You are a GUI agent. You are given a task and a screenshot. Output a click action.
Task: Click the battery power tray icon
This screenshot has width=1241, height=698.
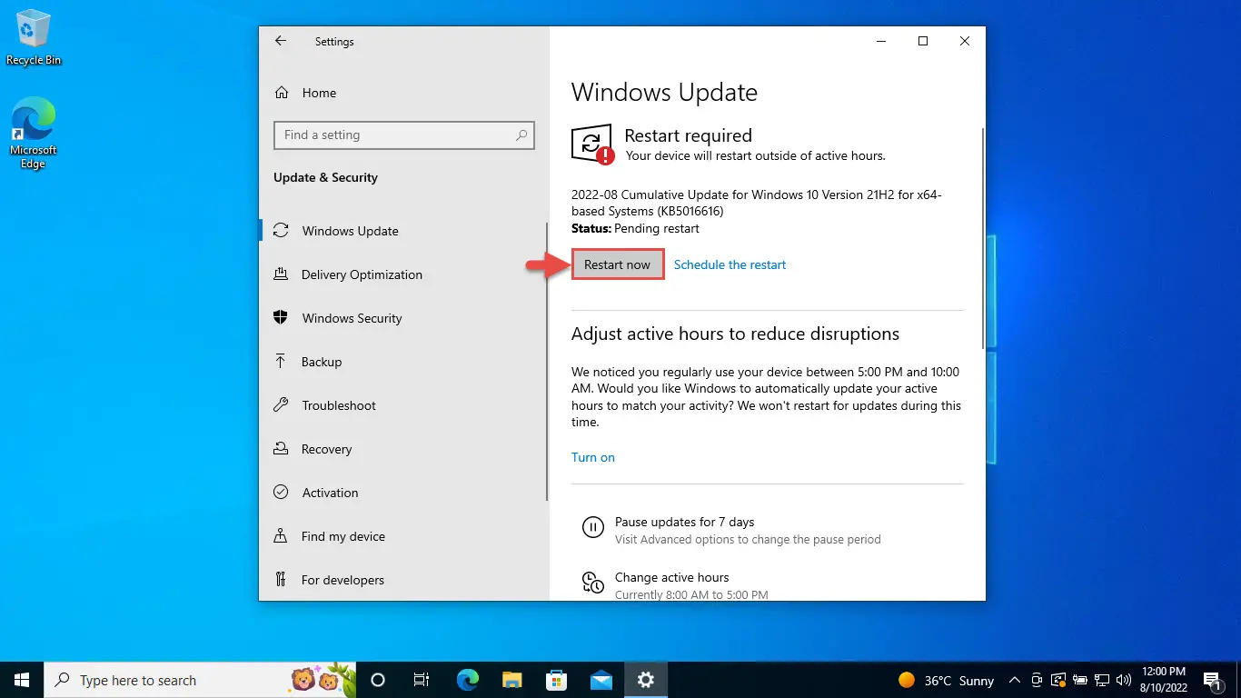[1080, 680]
